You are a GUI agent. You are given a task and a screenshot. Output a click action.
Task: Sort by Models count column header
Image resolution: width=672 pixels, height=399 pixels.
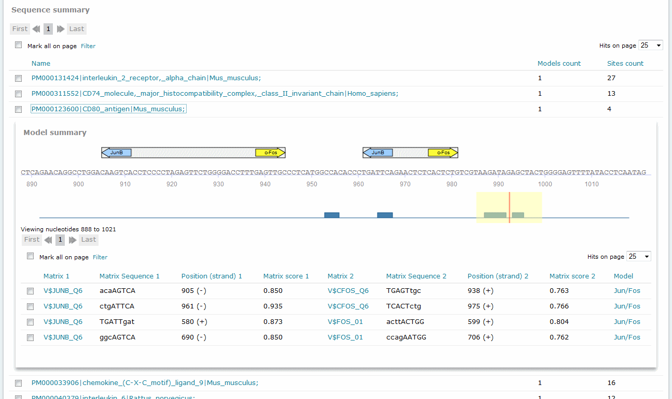[x=559, y=63]
